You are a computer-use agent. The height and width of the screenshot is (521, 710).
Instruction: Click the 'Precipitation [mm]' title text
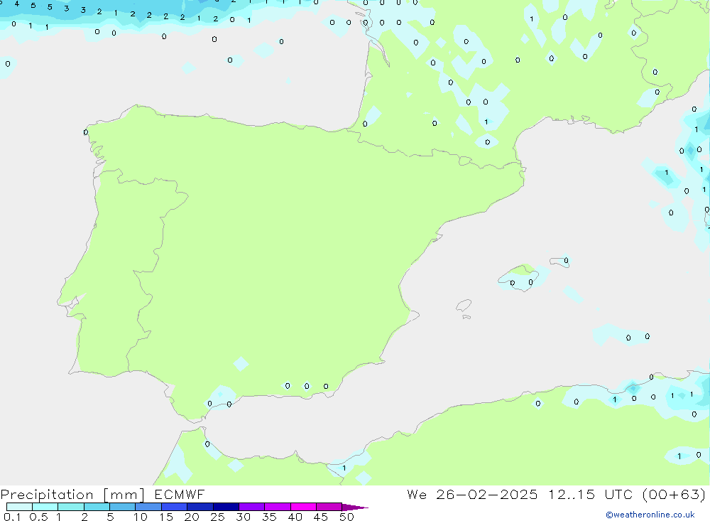[72, 495]
